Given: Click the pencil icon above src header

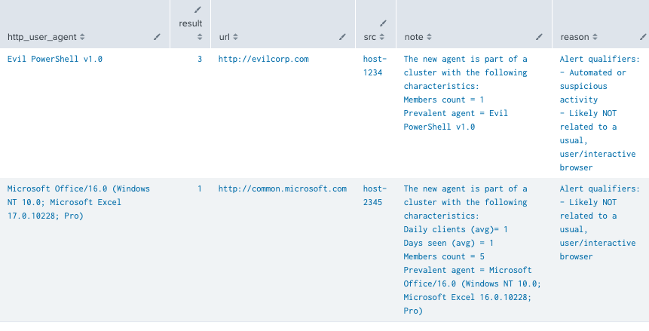Looking at the screenshot, I should [383, 23].
